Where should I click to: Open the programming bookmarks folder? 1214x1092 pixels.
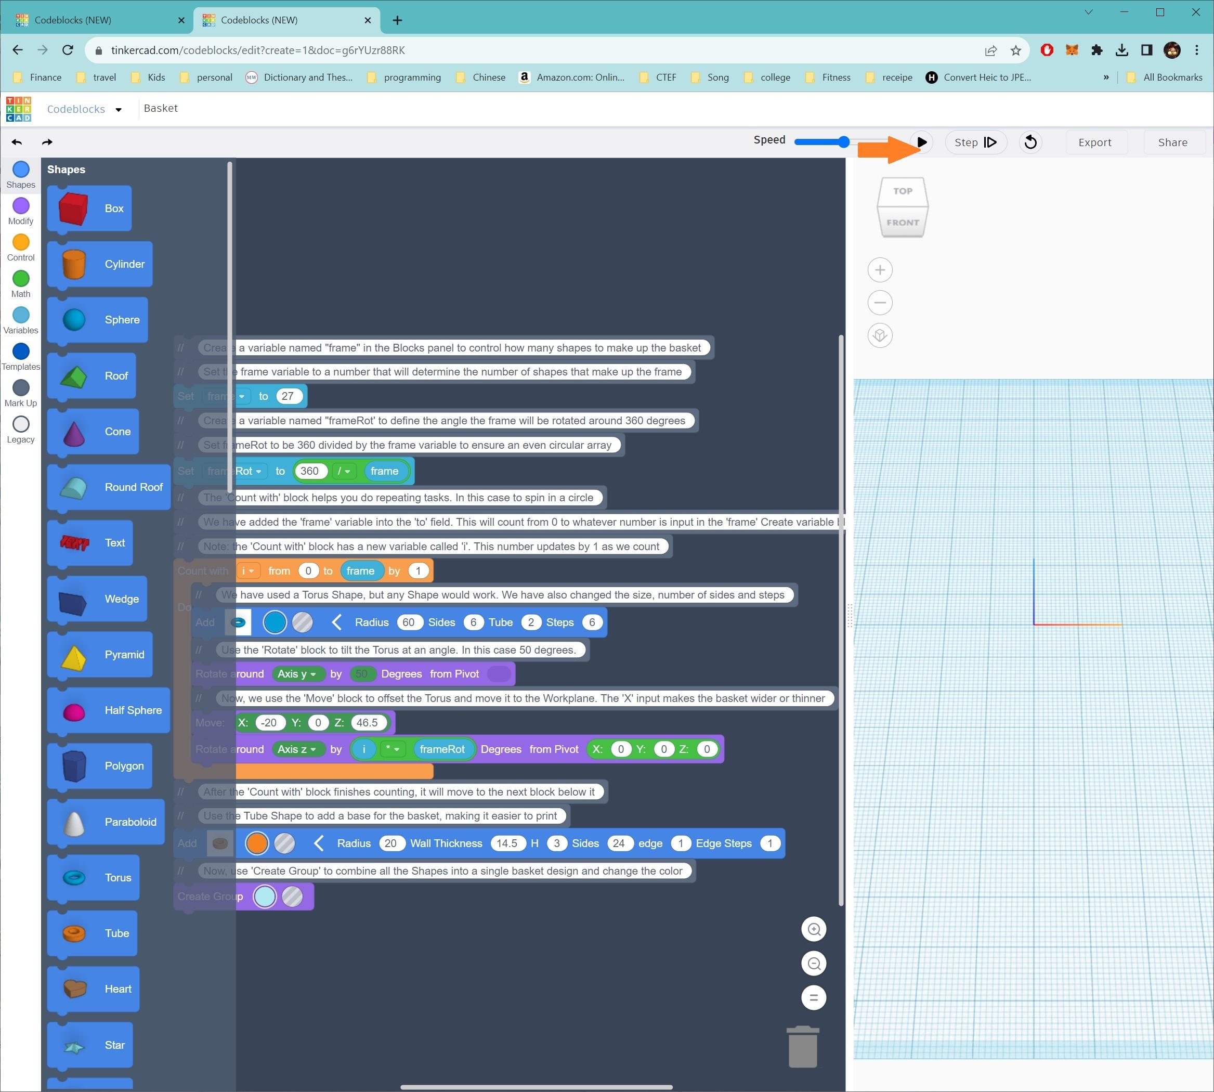pyautogui.click(x=412, y=77)
